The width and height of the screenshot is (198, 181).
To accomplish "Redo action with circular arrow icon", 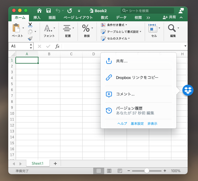I will [70, 11].
